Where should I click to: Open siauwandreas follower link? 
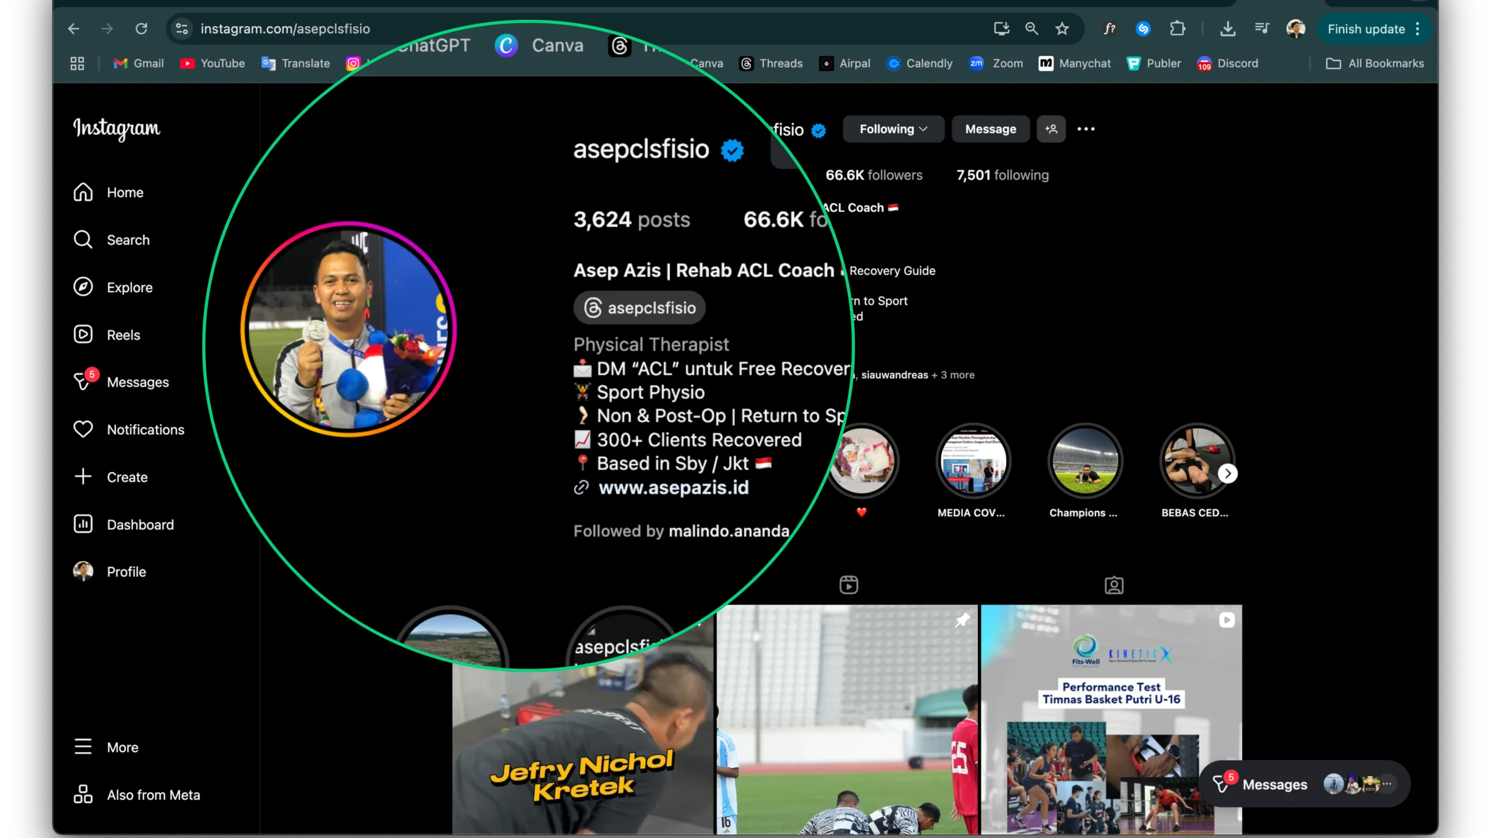click(x=895, y=375)
